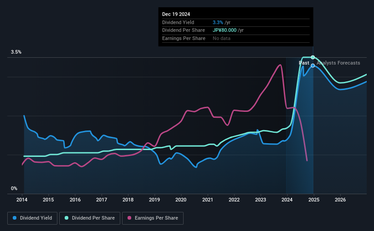Click the 2025 x-axis label

[314, 200]
